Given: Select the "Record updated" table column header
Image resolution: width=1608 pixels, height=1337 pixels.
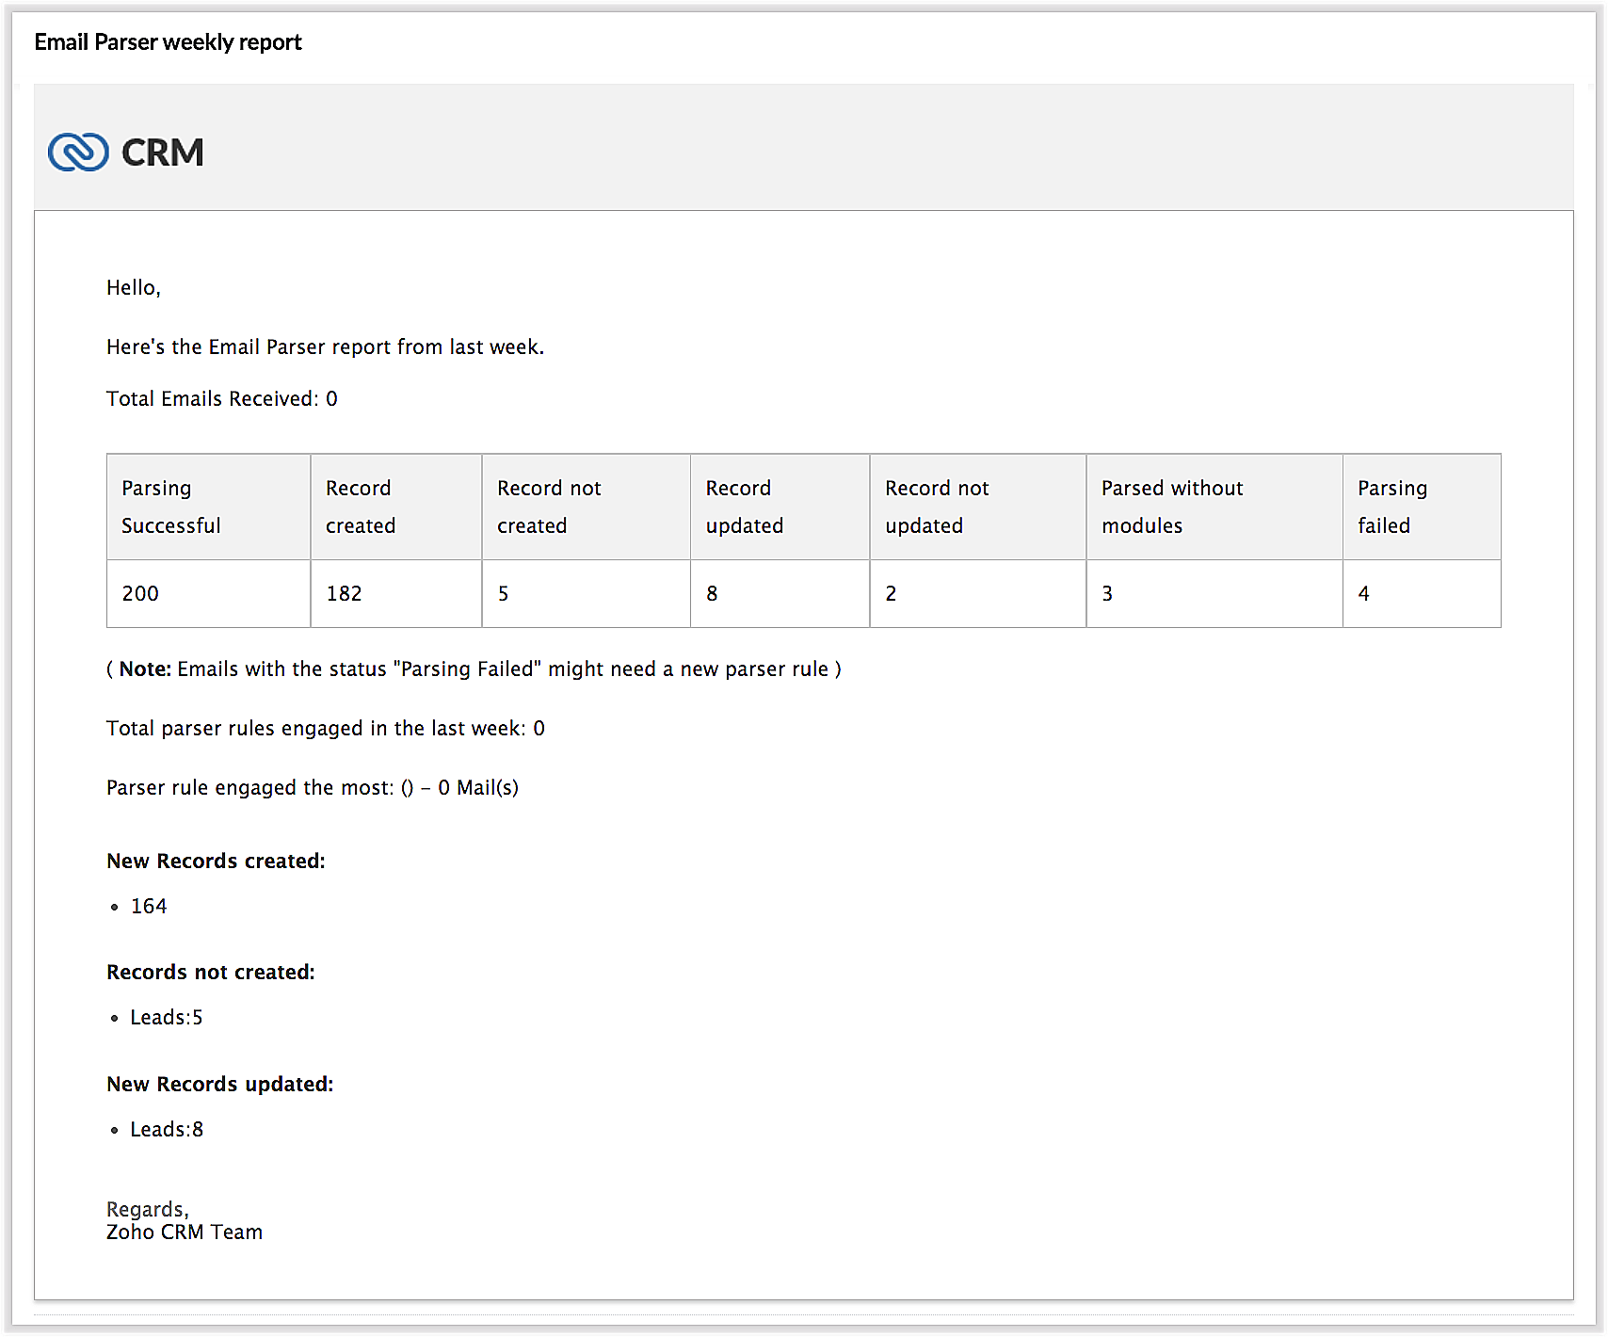Looking at the screenshot, I should tap(744, 507).
